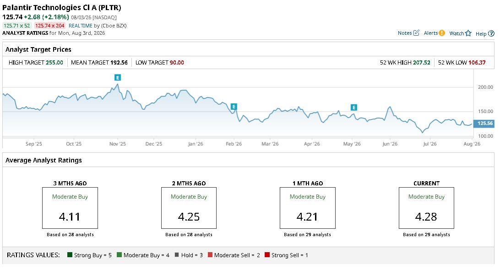
Task: Add to watchlist with star icon
Action: tap(468, 33)
